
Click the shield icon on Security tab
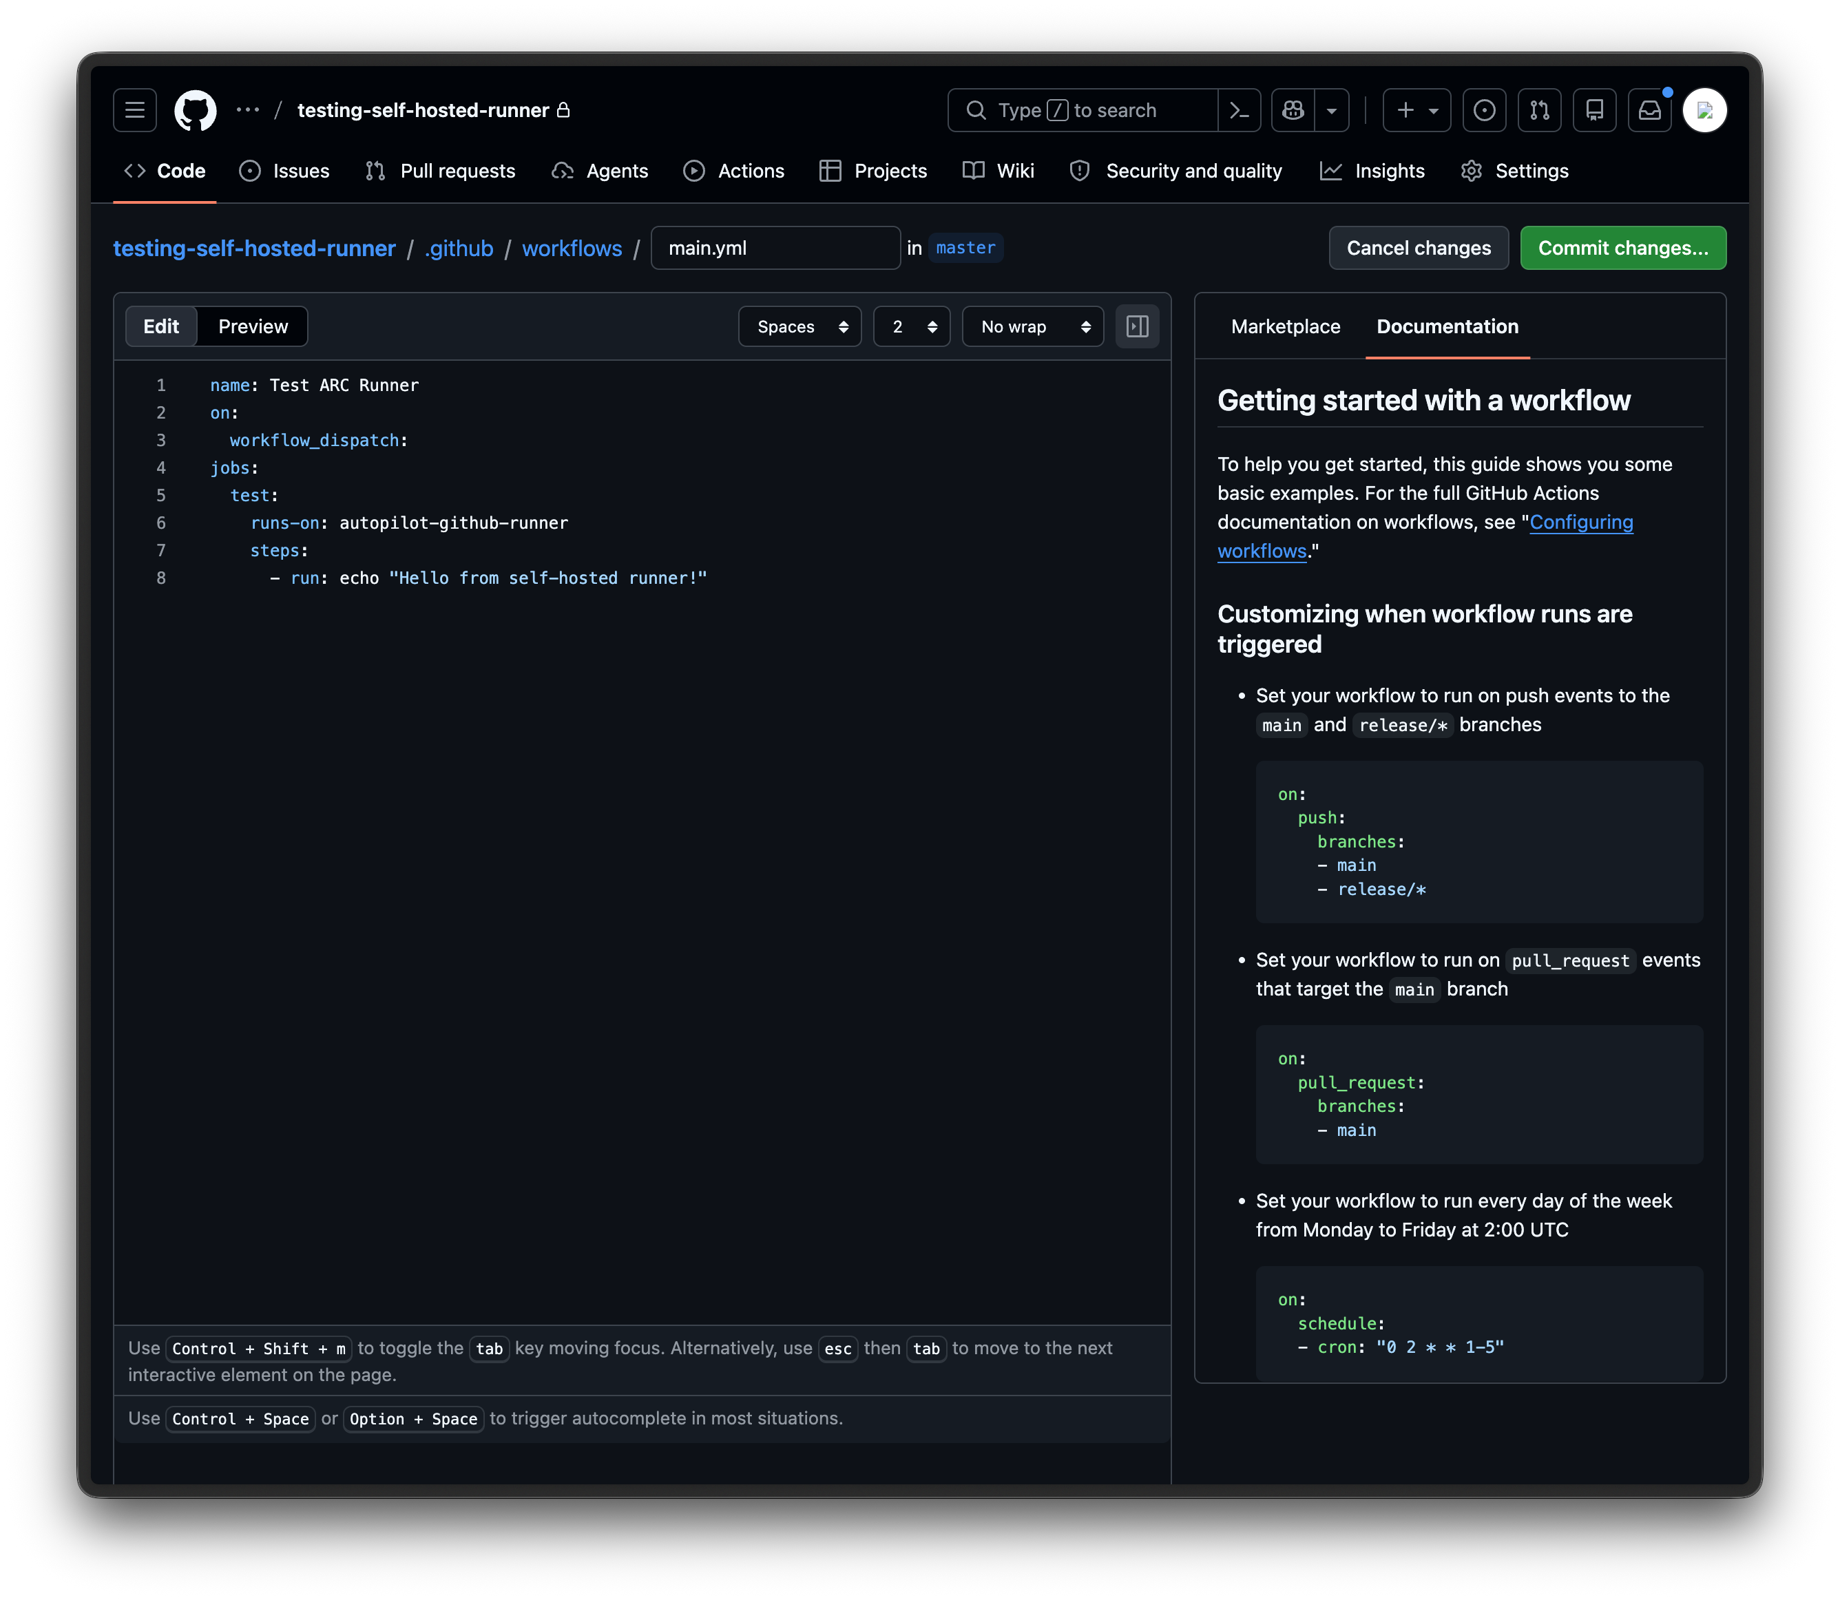tap(1080, 171)
